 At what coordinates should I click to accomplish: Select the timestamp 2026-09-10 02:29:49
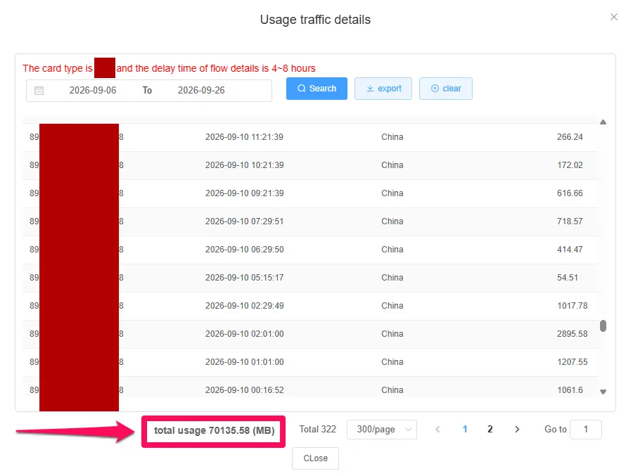tap(244, 306)
